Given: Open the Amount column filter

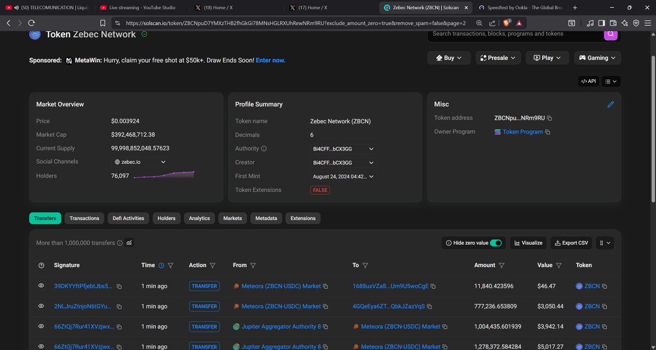Looking at the screenshot, I should (x=502, y=265).
